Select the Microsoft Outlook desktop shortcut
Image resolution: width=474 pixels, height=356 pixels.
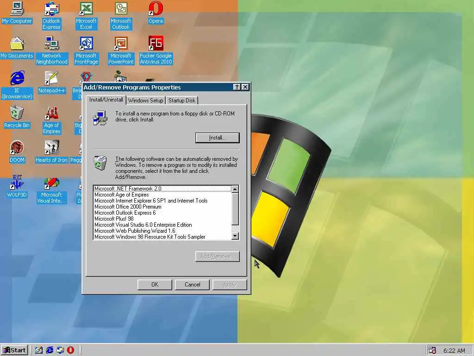[x=121, y=16]
